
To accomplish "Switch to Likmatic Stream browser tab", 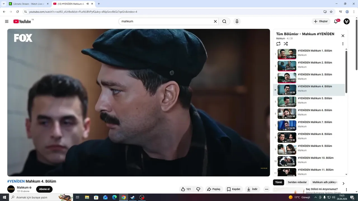I will [29, 4].
